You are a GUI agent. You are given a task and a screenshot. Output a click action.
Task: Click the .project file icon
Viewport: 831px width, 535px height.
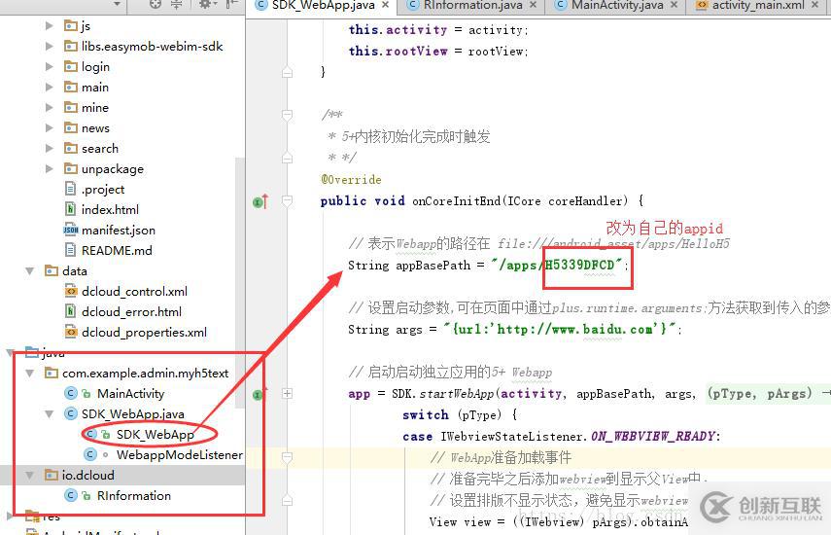click(70, 189)
